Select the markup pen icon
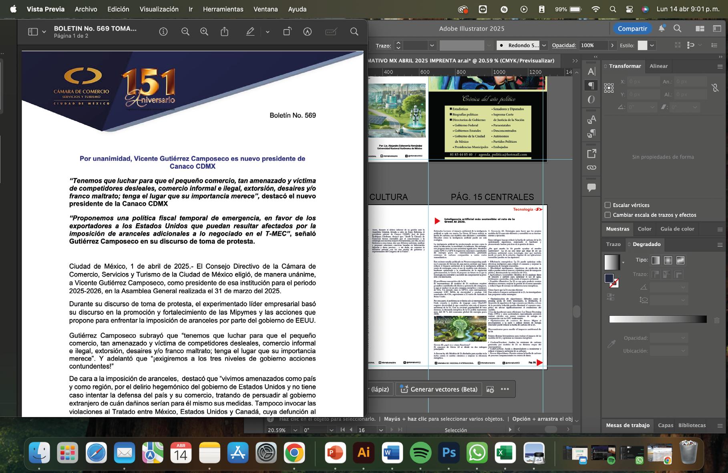This screenshot has height=473, width=728. click(x=250, y=32)
